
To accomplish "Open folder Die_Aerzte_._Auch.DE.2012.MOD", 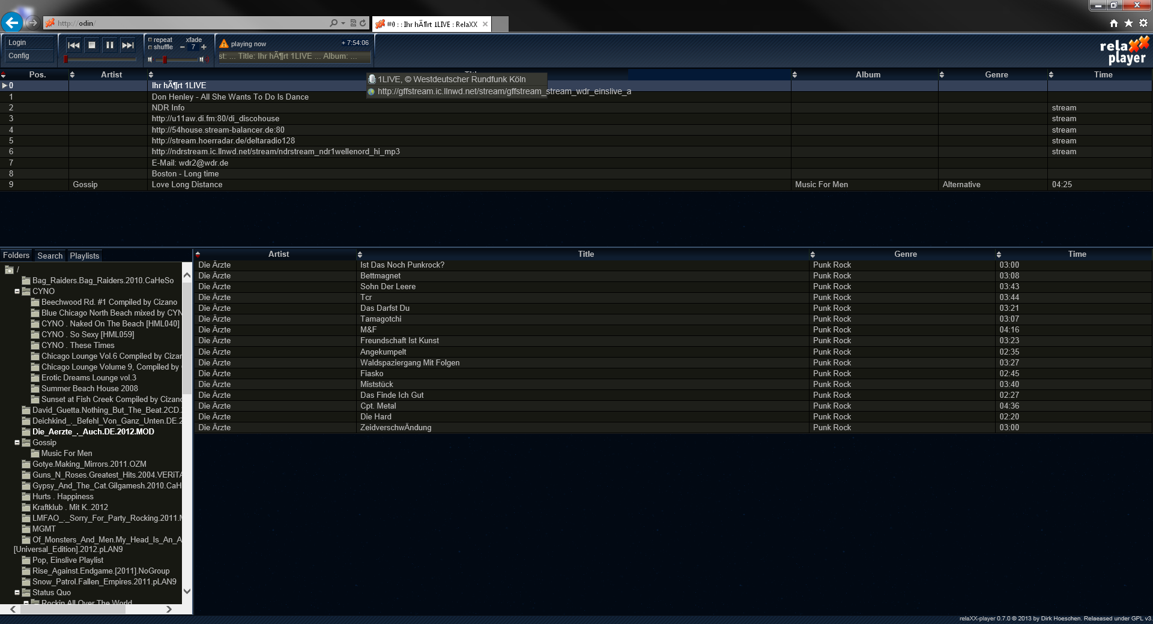I will (x=93, y=431).
